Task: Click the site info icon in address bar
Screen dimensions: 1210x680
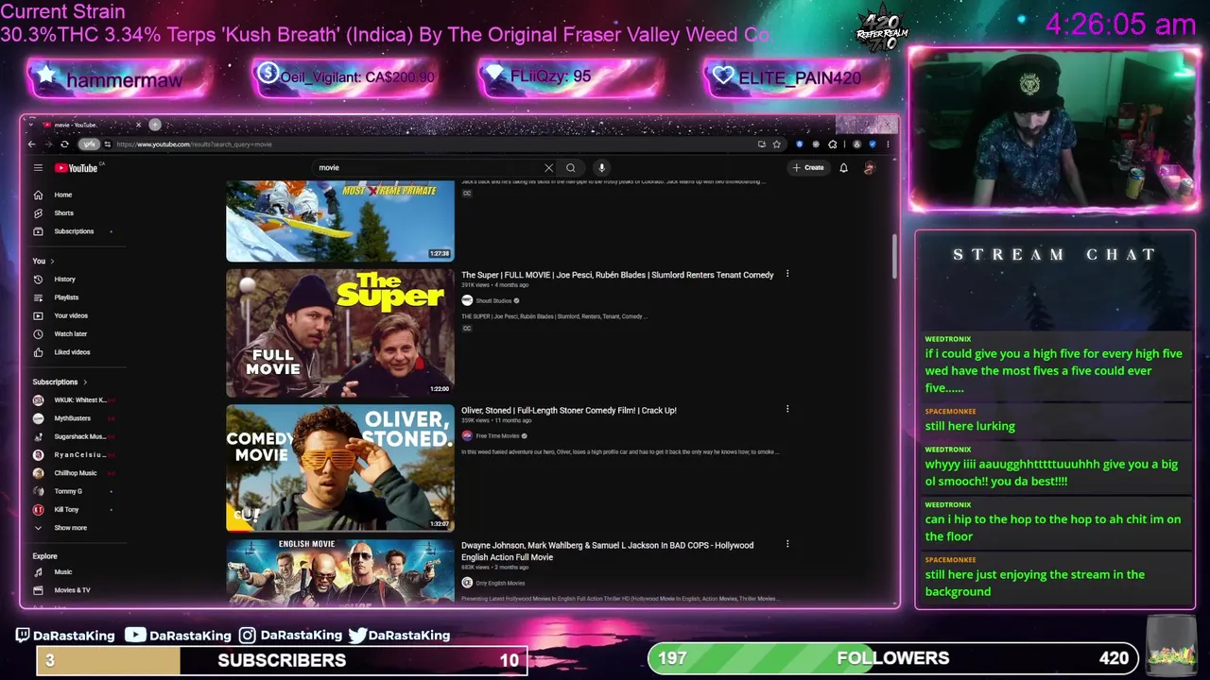Action: [x=108, y=144]
